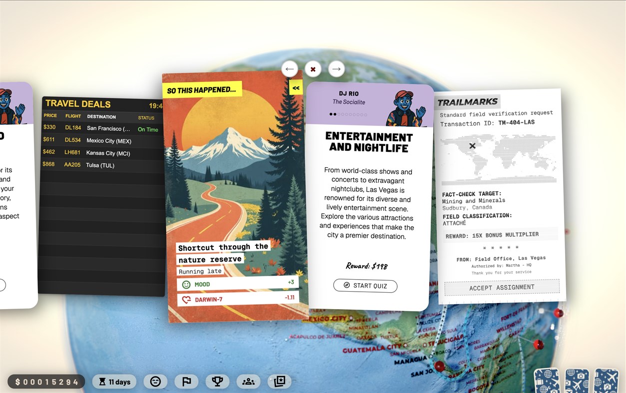This screenshot has width=626, height=393.
Task: Click the compass icon inside Start Quiz button
Action: pos(347,286)
